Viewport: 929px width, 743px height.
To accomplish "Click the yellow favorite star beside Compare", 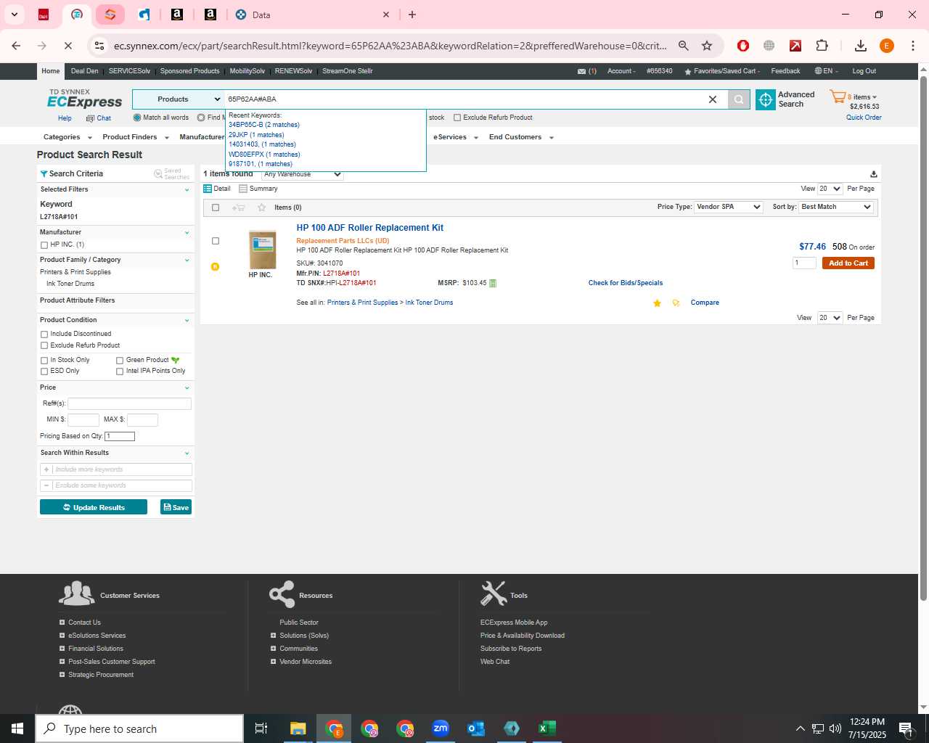I will [658, 303].
